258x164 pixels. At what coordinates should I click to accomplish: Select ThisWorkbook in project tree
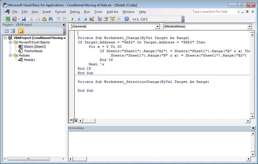33,51
